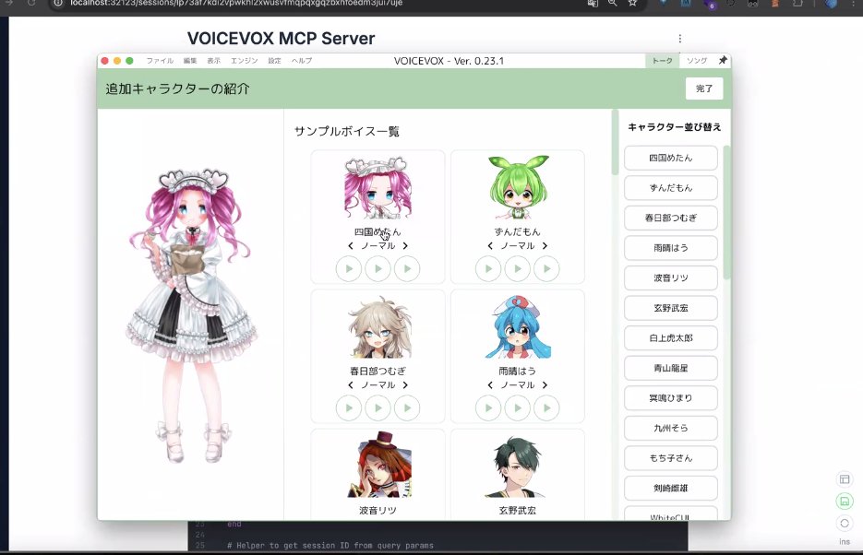Open the ファイル menu
This screenshot has height=555, width=863.
[x=160, y=61]
